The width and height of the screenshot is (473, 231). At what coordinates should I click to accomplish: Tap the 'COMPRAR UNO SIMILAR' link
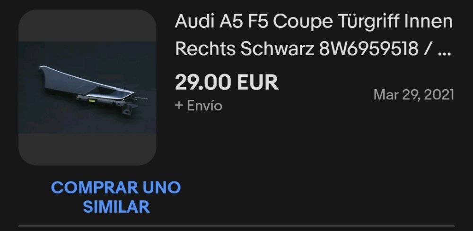point(116,197)
